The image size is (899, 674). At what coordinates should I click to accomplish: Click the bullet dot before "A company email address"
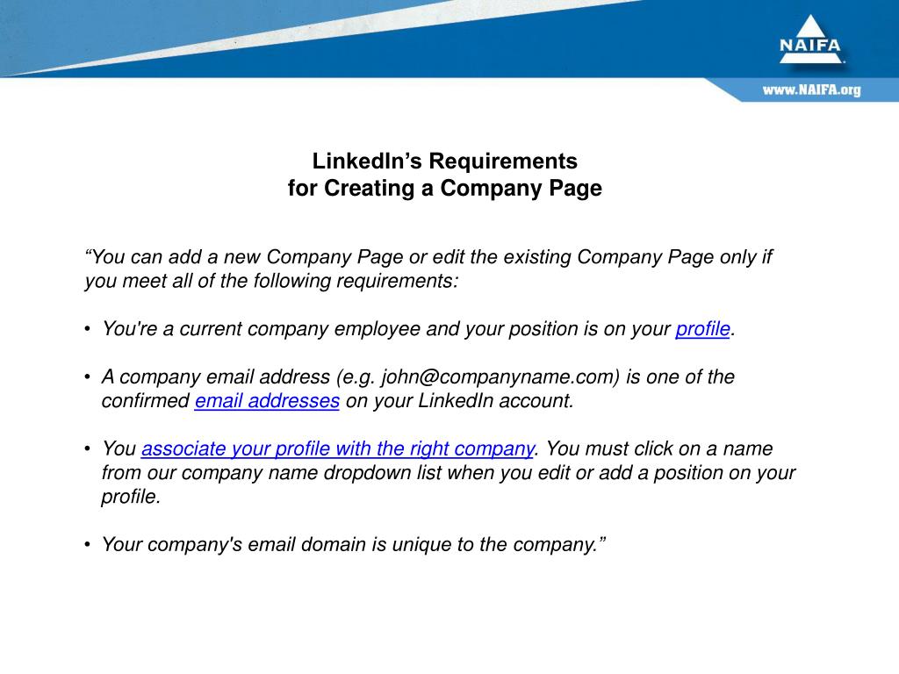(x=88, y=377)
